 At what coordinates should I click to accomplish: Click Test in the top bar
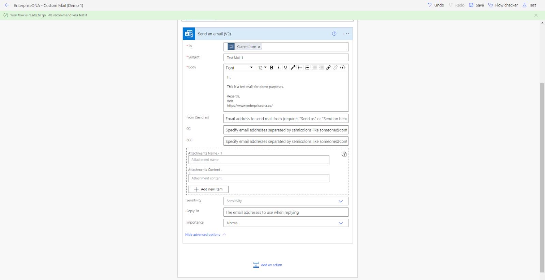point(529,5)
